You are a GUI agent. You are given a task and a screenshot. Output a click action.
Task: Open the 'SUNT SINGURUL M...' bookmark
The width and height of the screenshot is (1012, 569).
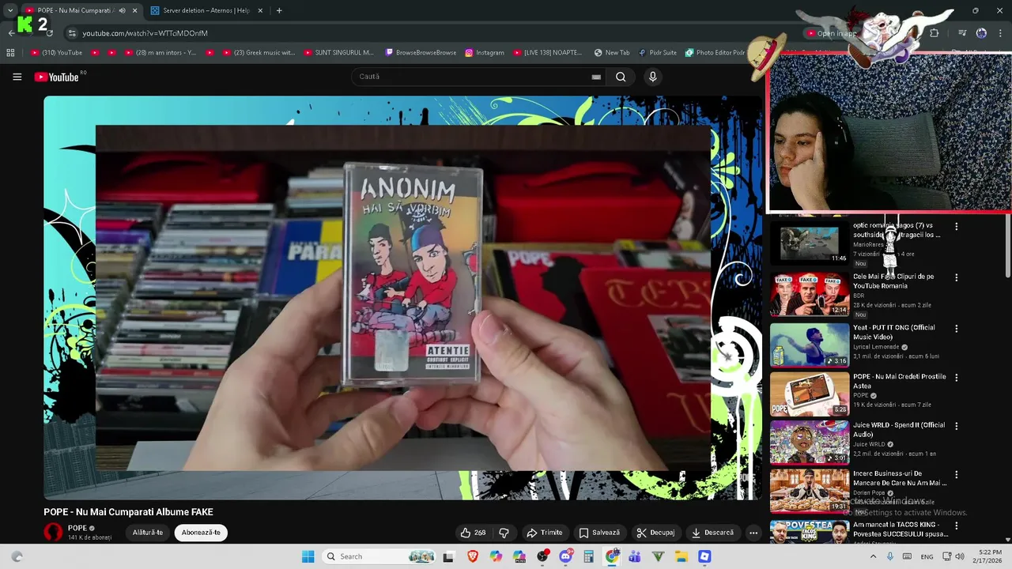pos(338,53)
